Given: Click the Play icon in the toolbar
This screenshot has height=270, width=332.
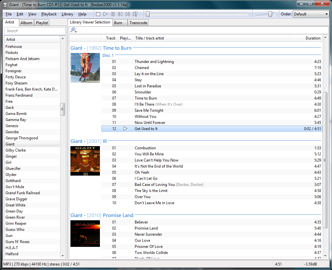Looking at the screenshot, I should coord(105,14).
